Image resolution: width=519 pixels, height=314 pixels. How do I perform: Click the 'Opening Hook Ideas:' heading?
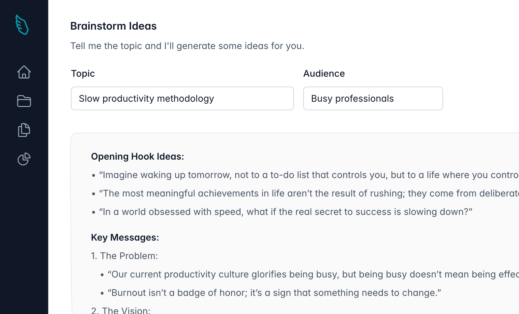pyautogui.click(x=137, y=156)
